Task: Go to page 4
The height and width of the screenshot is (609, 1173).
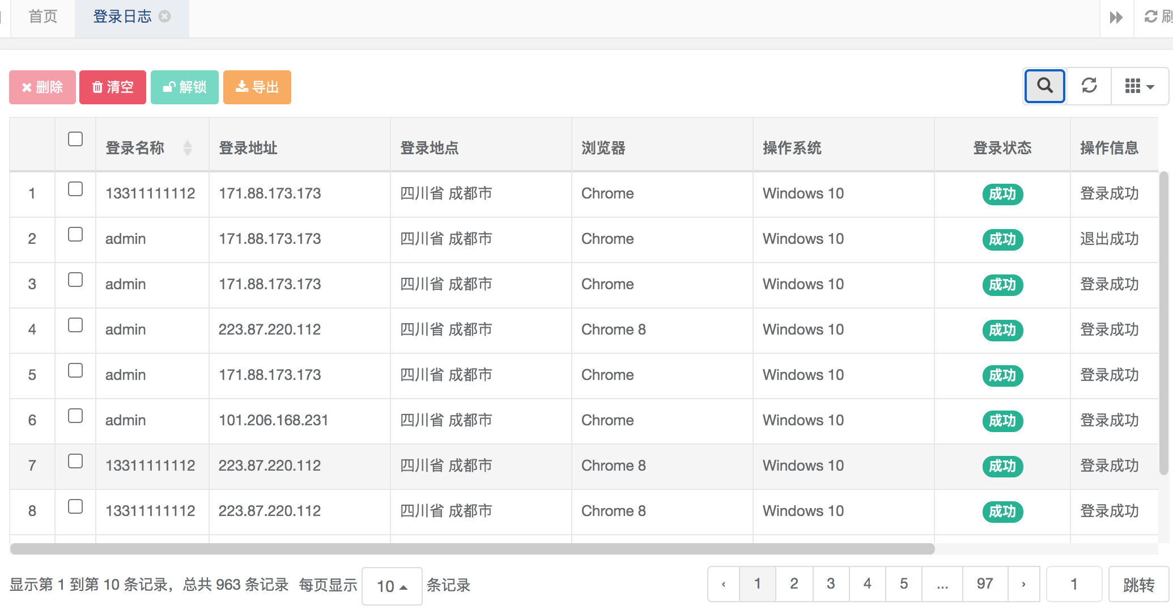Action: (x=867, y=584)
